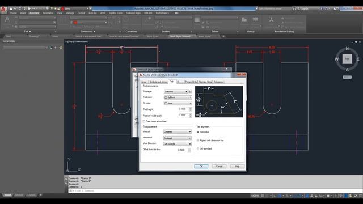This screenshot has height=204, width=363.
Task: Switch to the Primary Units tab
Action: tap(191, 82)
